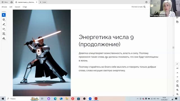Viewport: 180px width, 101px height.
Task: Open the notification center icon
Action: pyautogui.click(x=176, y=98)
